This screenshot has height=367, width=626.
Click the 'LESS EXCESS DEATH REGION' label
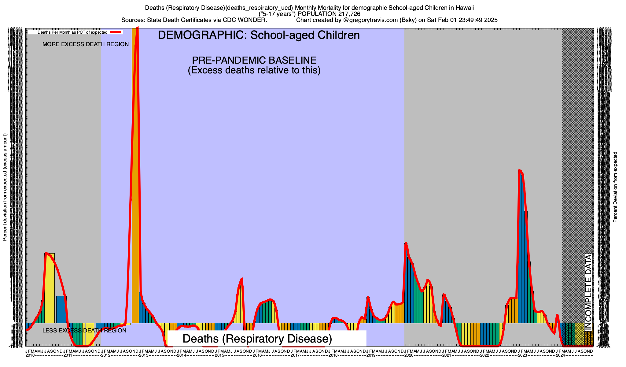(x=84, y=331)
